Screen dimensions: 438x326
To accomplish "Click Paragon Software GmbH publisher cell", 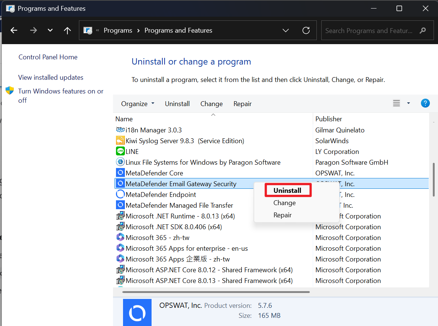I will [351, 162].
